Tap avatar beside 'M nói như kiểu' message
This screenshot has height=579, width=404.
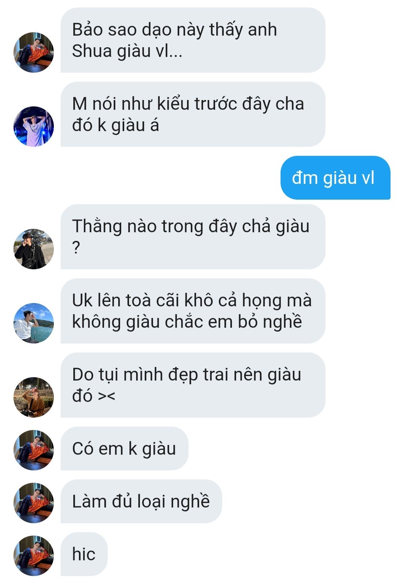coord(34,126)
